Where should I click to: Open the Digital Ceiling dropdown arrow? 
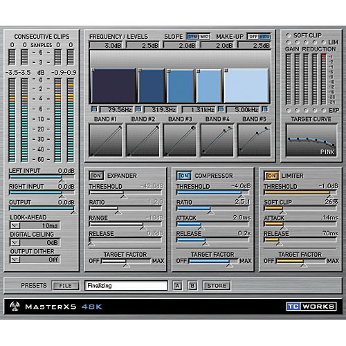15,243
